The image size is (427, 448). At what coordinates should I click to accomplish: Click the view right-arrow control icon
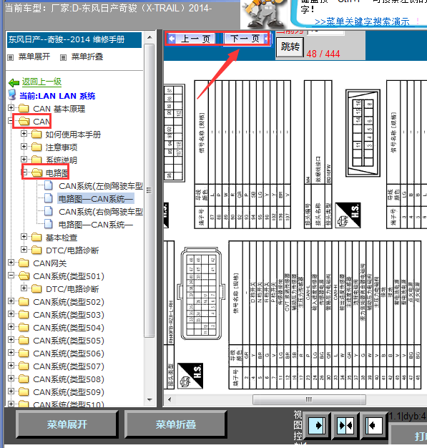[317, 425]
